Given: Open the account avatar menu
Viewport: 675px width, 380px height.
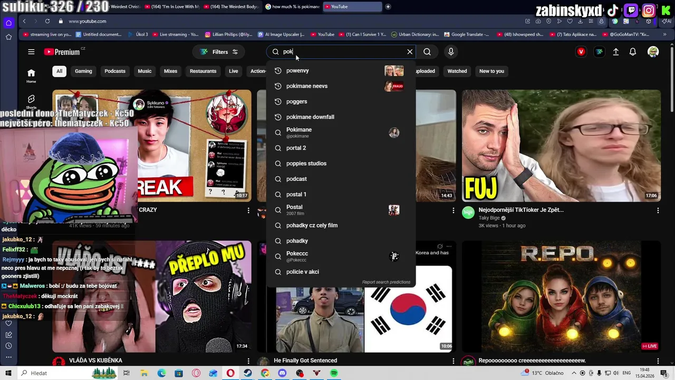Looking at the screenshot, I should (x=653, y=52).
